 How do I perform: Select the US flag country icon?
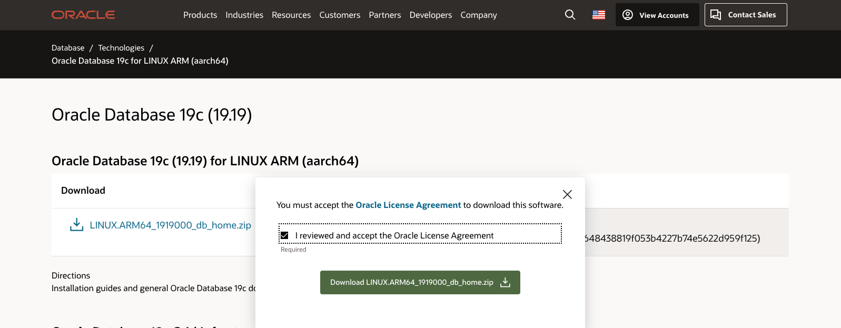(599, 15)
